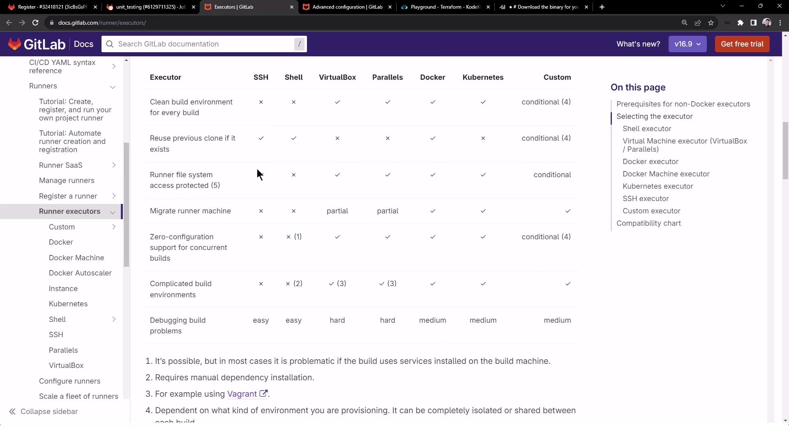Open VirtualBox sidebar page
The width and height of the screenshot is (789, 444).
(66, 365)
